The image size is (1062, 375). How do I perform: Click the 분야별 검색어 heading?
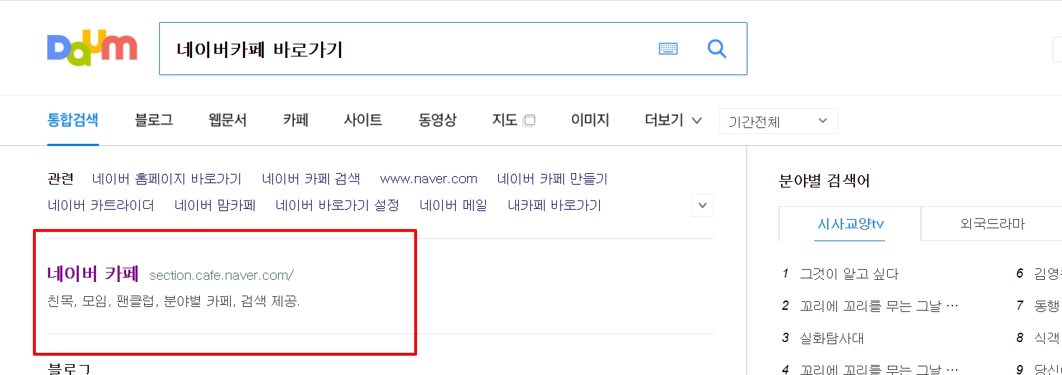click(x=824, y=181)
